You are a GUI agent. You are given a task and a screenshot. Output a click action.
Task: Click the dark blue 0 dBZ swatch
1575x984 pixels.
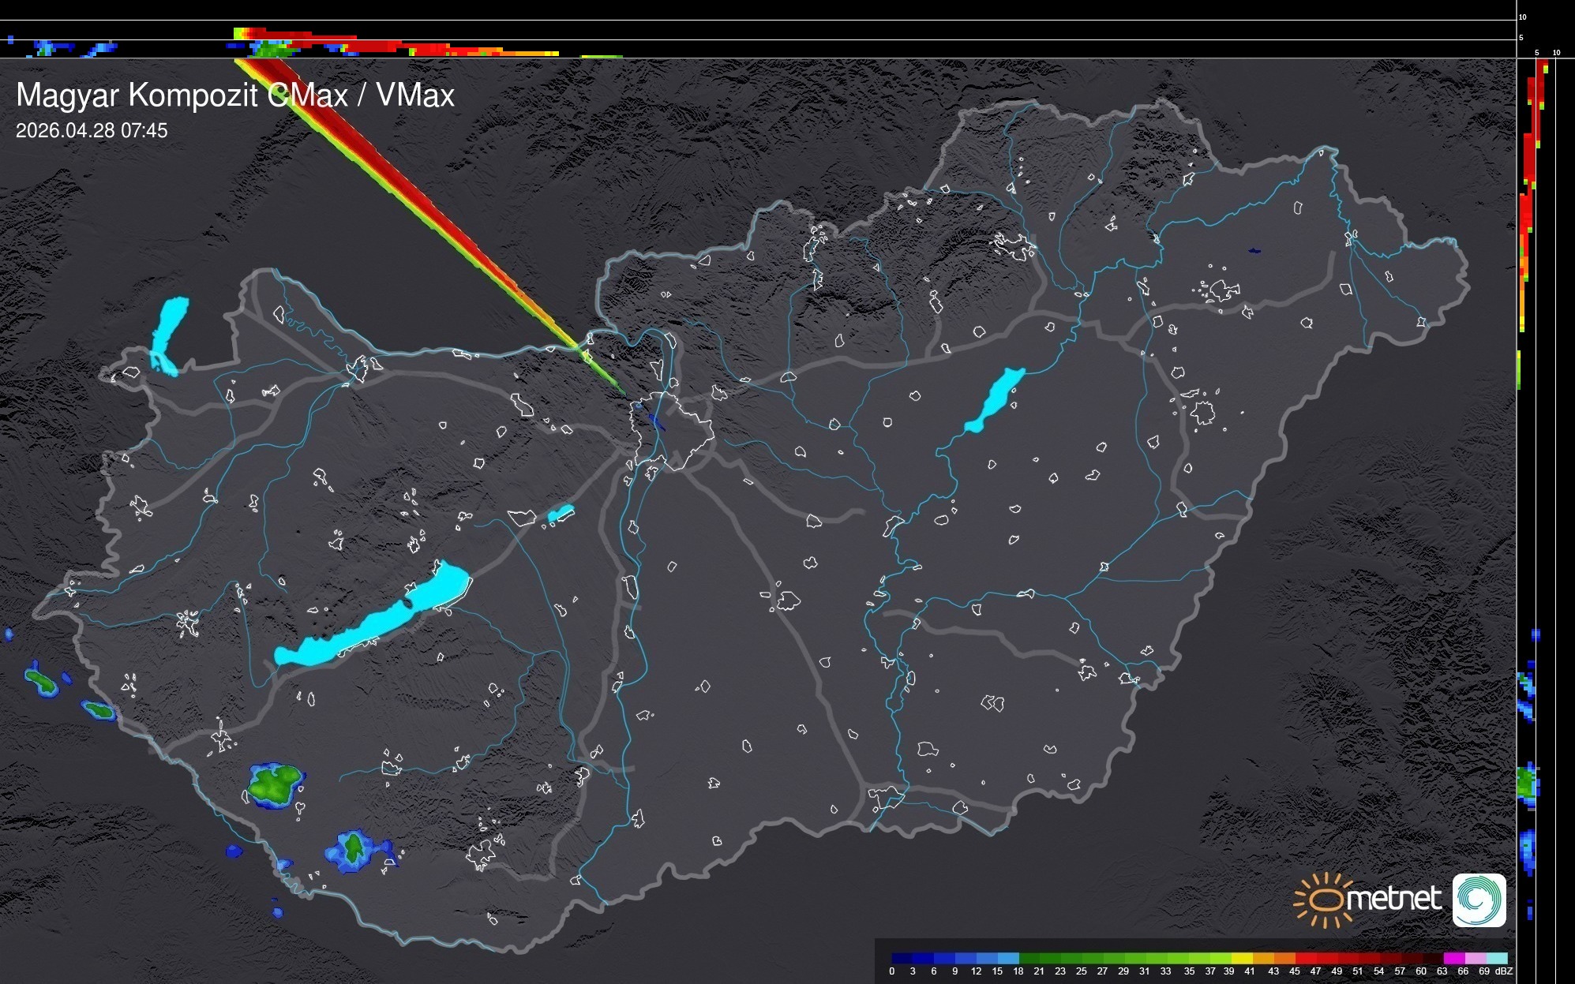(902, 958)
